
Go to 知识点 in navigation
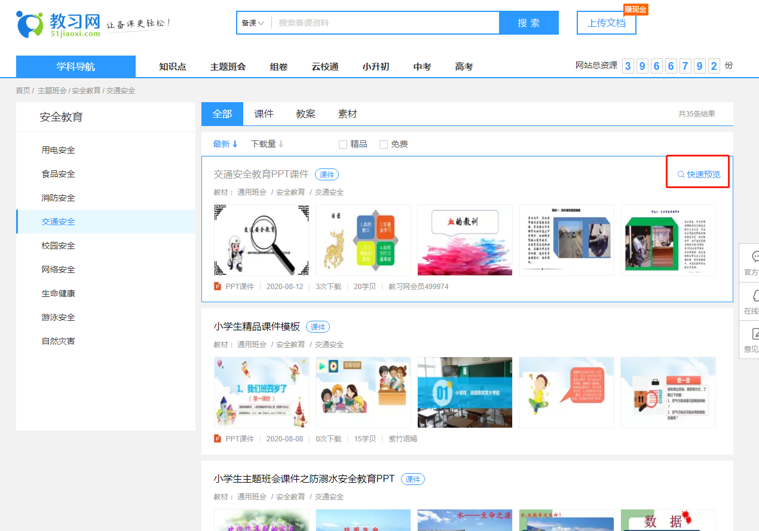coord(173,67)
